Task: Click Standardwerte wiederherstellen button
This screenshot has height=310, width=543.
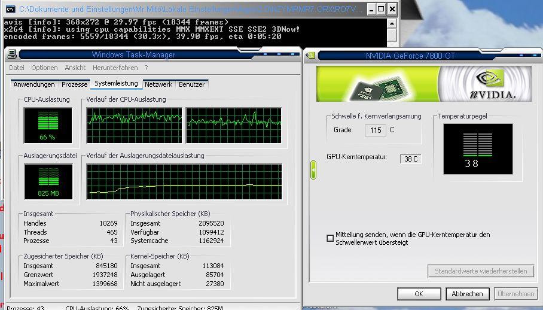Action: tap(481, 271)
